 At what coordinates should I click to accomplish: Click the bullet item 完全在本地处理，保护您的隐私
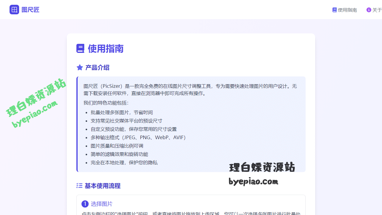124,162
